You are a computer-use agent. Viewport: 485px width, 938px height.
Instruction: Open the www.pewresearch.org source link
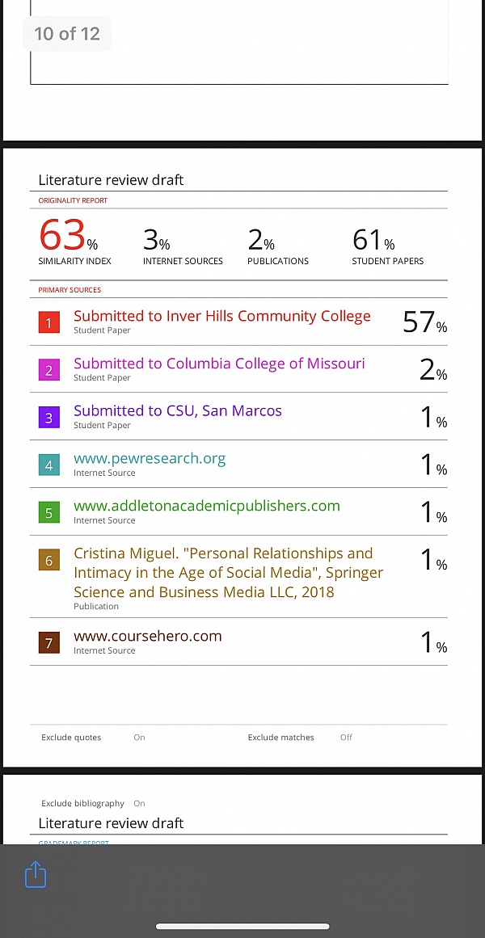click(x=150, y=459)
